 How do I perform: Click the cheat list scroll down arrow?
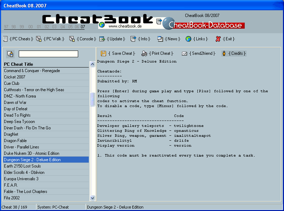tap(92, 198)
